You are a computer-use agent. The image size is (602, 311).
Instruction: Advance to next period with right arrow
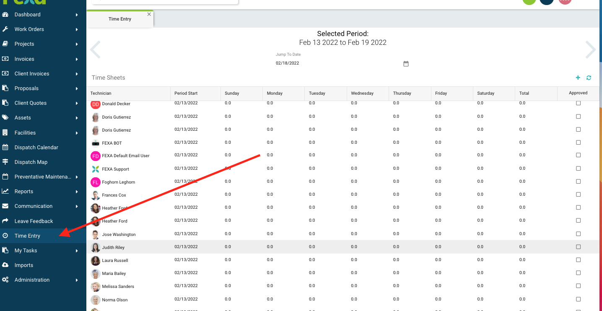tap(590, 50)
